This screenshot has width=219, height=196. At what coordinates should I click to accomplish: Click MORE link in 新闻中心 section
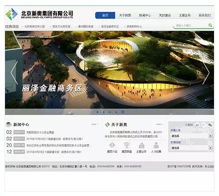point(94,124)
